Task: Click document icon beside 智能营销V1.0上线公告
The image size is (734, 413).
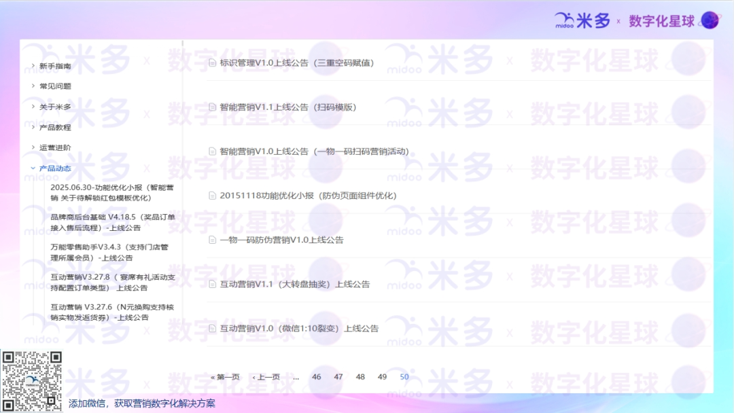Action: pos(212,151)
